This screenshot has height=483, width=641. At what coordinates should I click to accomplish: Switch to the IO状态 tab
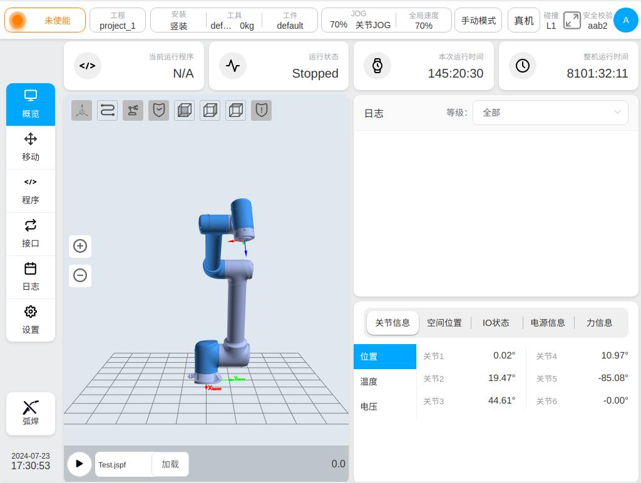496,323
